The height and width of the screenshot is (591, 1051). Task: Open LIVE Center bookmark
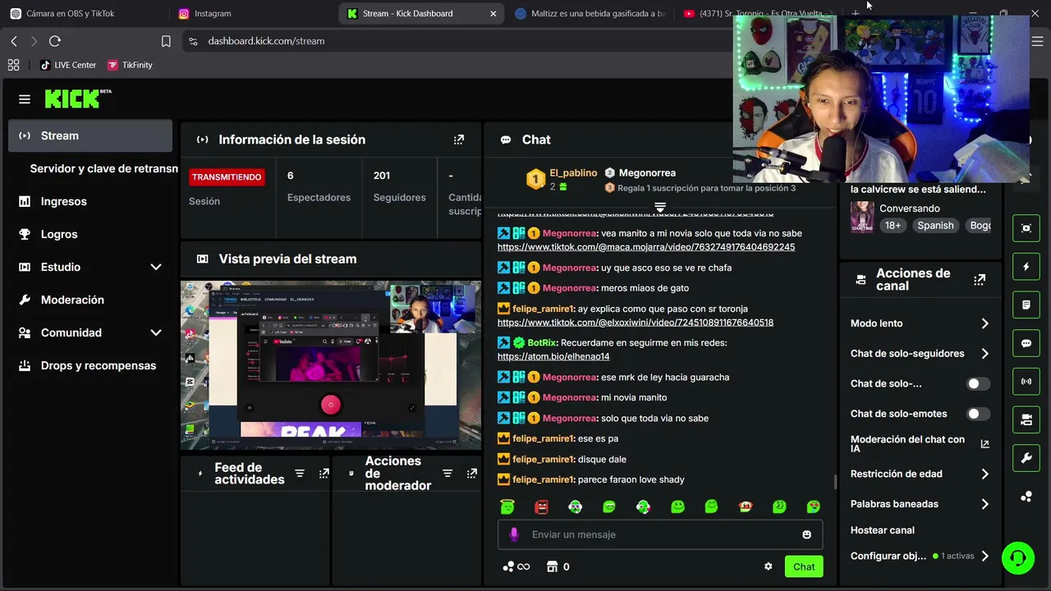pos(68,65)
